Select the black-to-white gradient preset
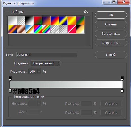Image resolution: width=131 pixels, height=127 pixels. pos(30,20)
